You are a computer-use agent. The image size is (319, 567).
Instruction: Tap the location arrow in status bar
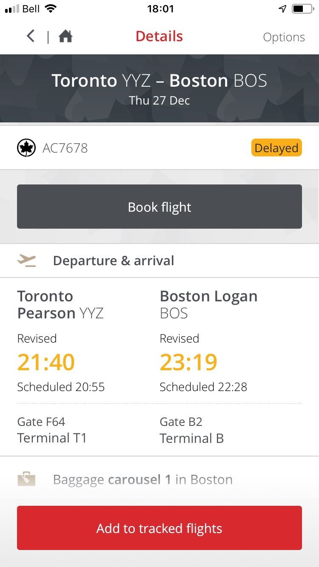pyautogui.click(x=282, y=9)
